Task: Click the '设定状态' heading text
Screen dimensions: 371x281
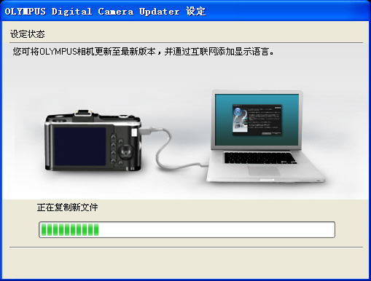Action: point(28,34)
